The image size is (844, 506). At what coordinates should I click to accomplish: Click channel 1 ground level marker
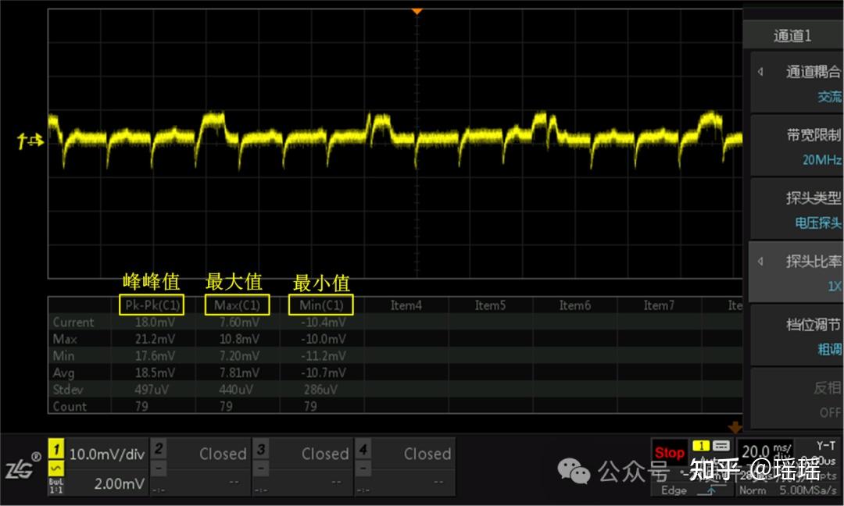click(30, 141)
